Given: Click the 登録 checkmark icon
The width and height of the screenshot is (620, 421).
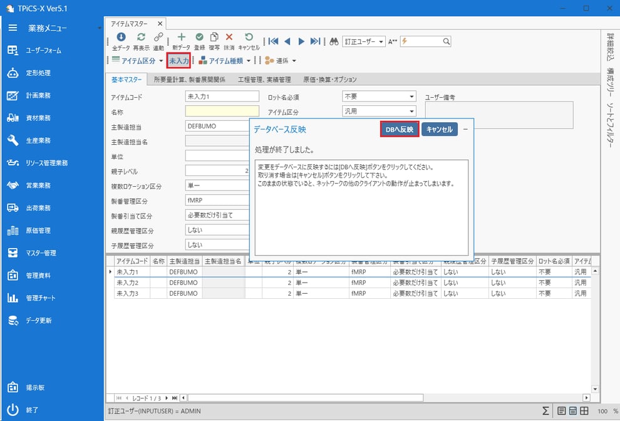Looking at the screenshot, I should [199, 38].
